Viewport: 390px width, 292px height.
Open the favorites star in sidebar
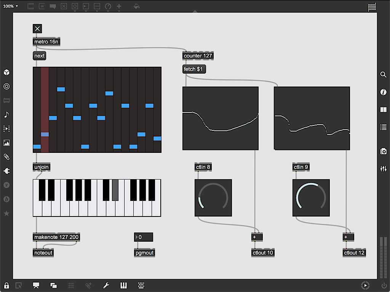click(6, 213)
